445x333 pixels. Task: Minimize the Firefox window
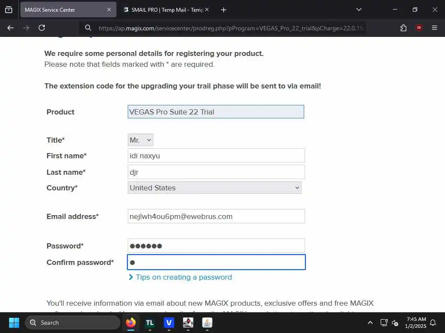395,10
